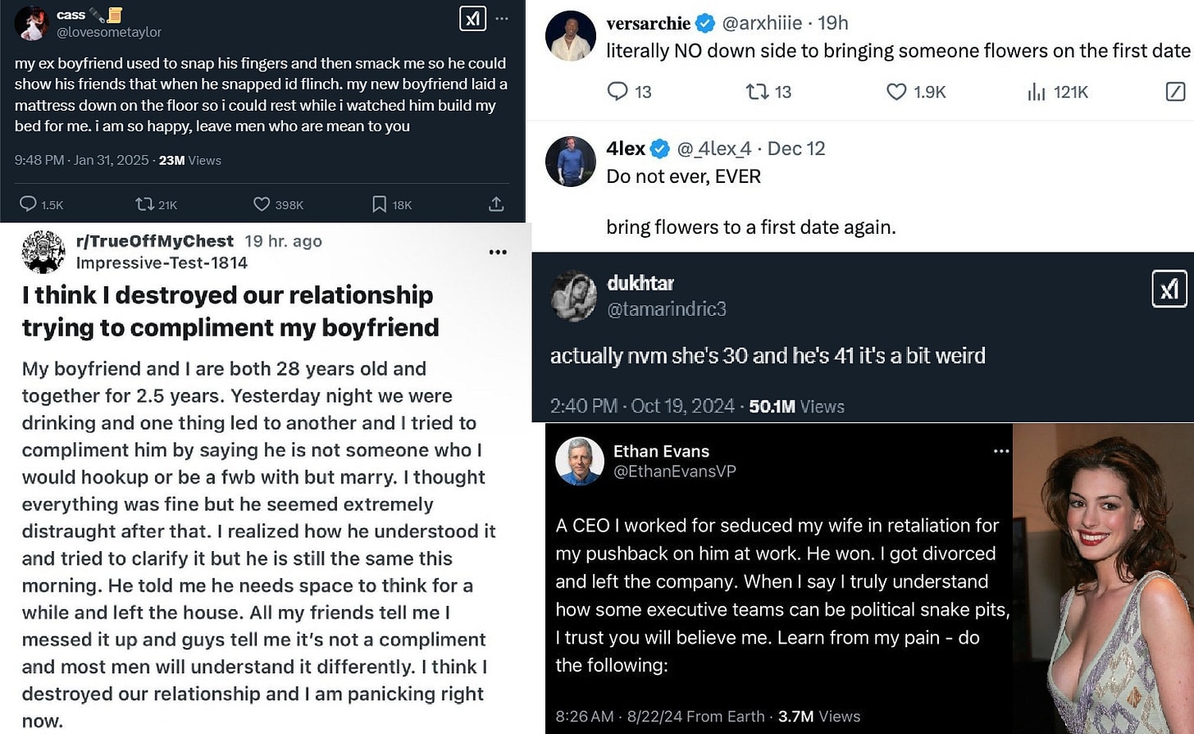This screenshot has width=1194, height=734.
Task: Click the reply icon on cass's tweet
Action: 28,204
